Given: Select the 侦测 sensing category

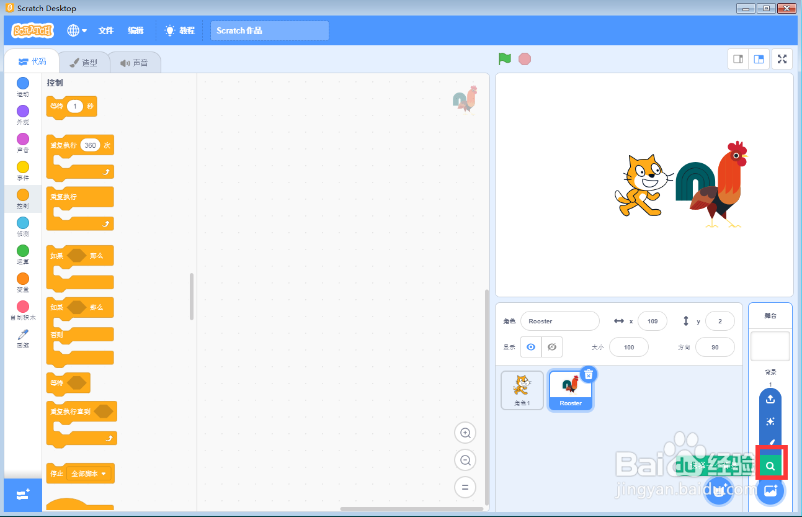Looking at the screenshot, I should (x=23, y=227).
